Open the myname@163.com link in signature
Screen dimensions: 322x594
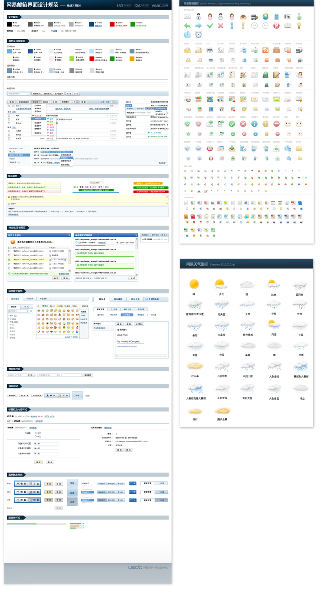127,346
